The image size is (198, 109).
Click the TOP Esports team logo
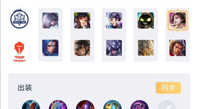point(20,52)
